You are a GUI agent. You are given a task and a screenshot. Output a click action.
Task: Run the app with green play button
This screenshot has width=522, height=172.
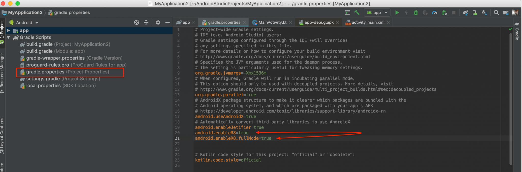[x=397, y=12]
